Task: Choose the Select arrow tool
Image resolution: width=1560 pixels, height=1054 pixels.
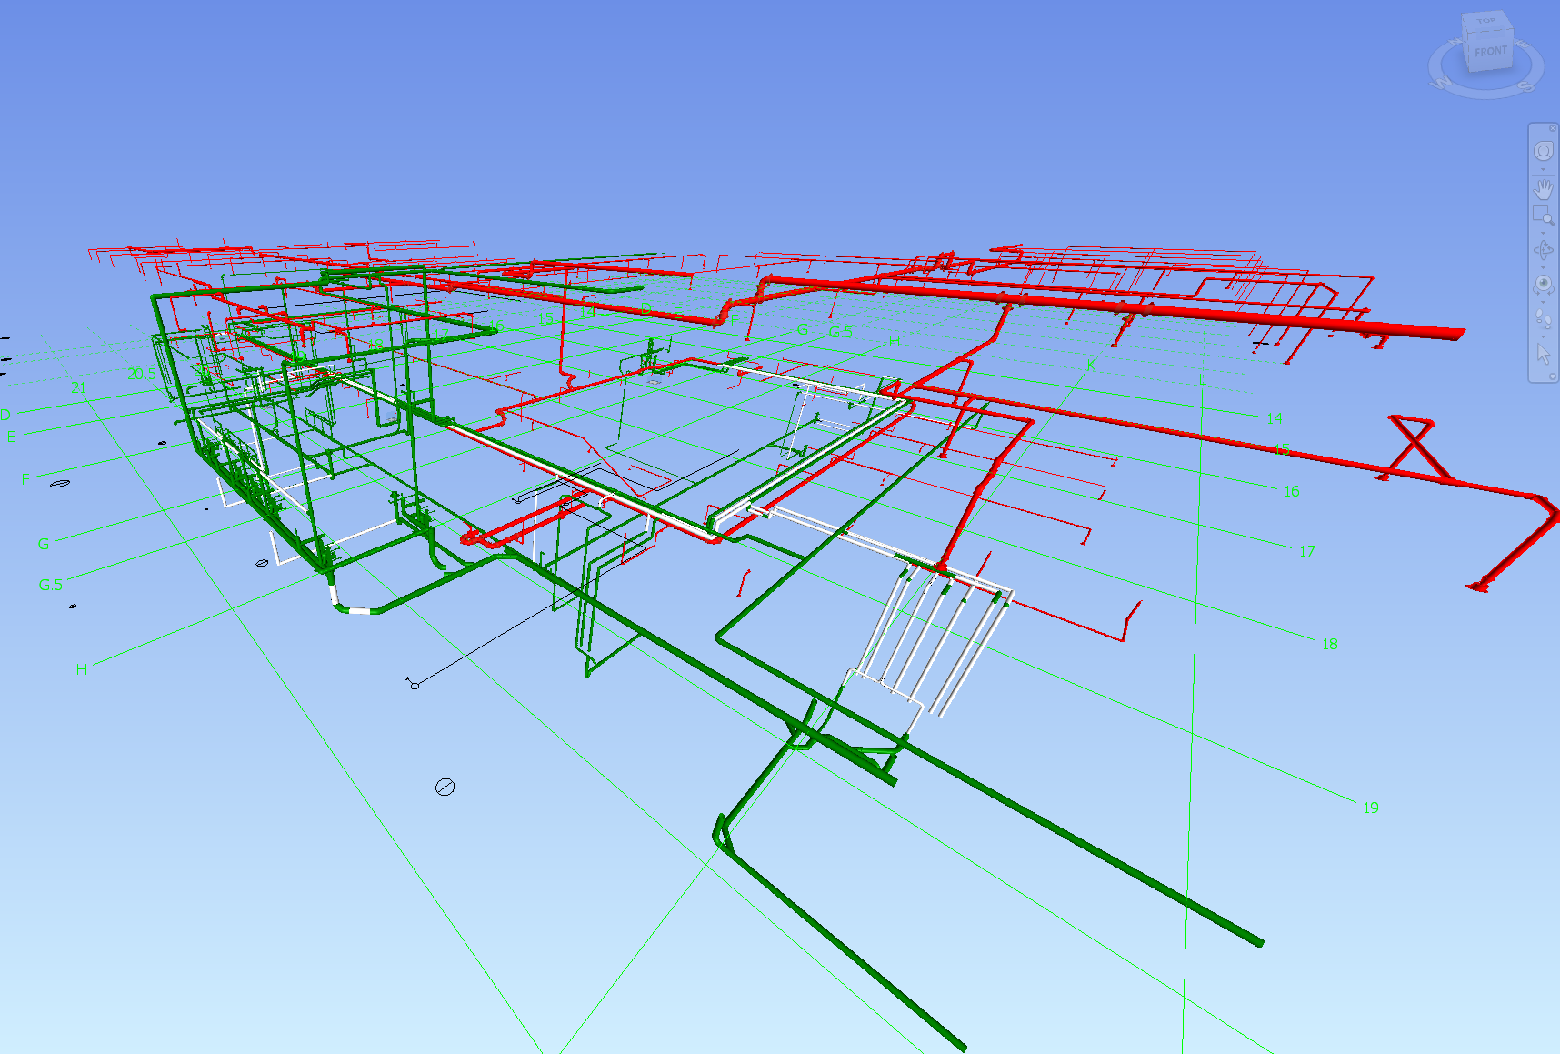Action: [1544, 353]
